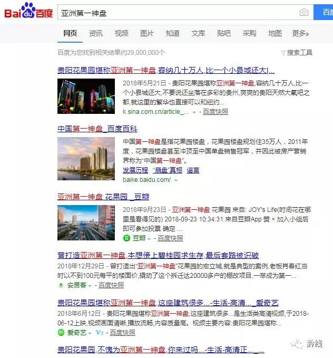The image size is (333, 358).
Task: Open result 贵阳花果园堪称亚洲第一神盘,容纳几十万人
Action: point(166,70)
